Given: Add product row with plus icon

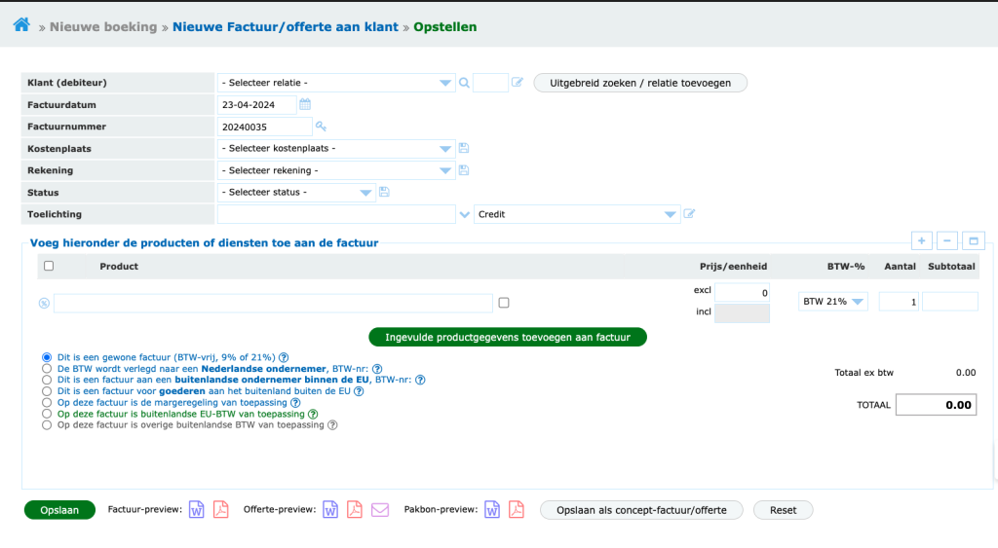Looking at the screenshot, I should (922, 241).
